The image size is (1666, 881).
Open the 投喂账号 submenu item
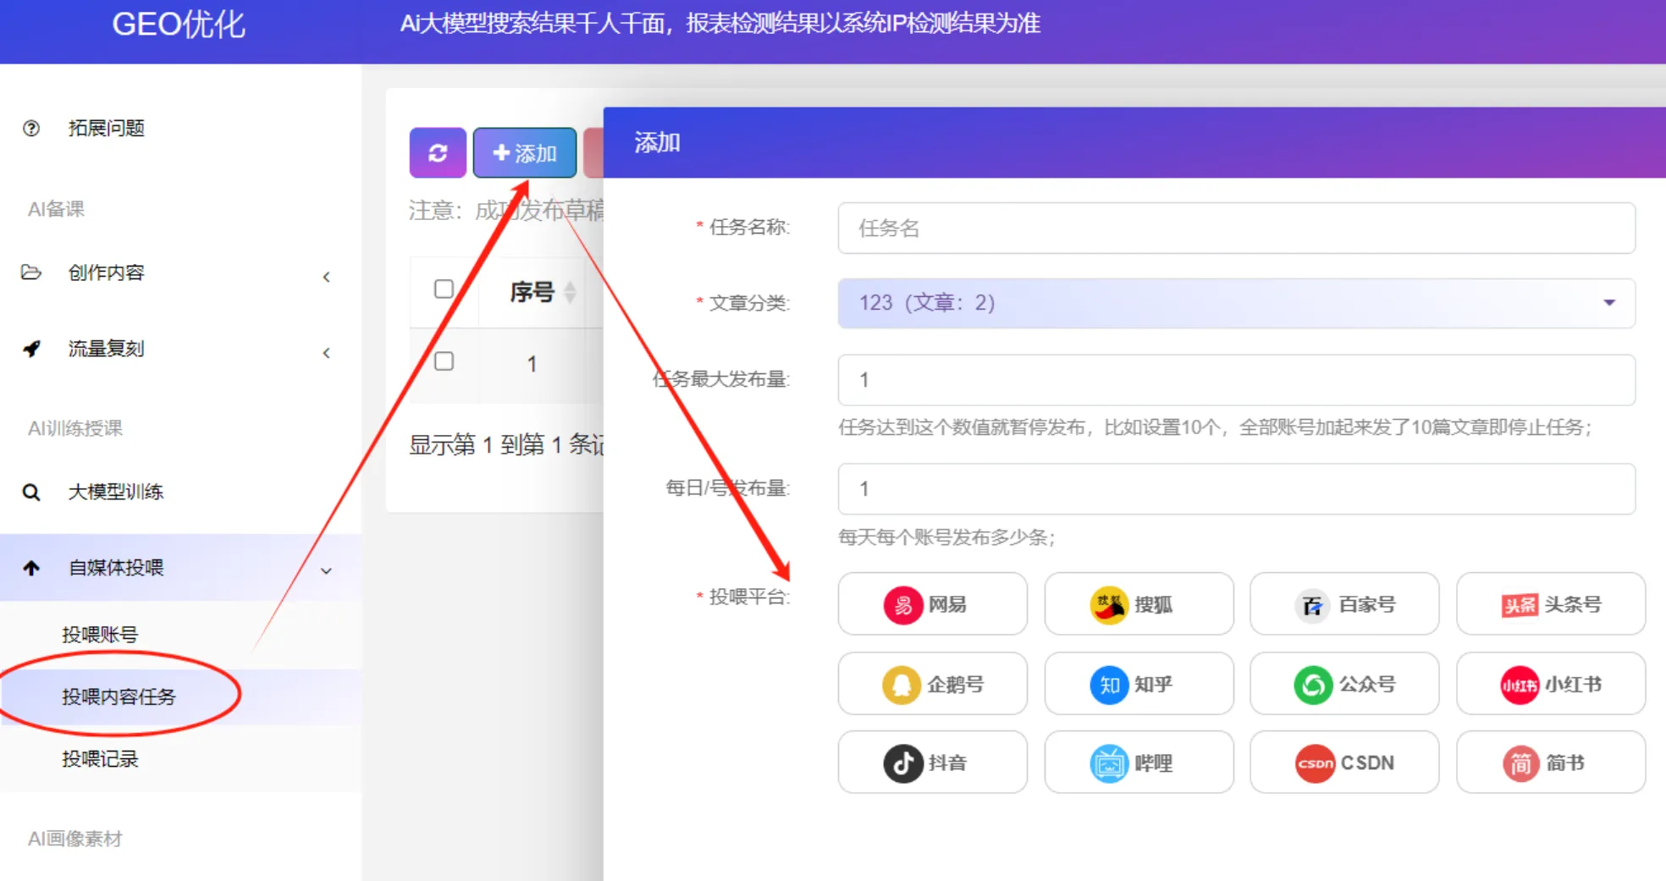100,635
